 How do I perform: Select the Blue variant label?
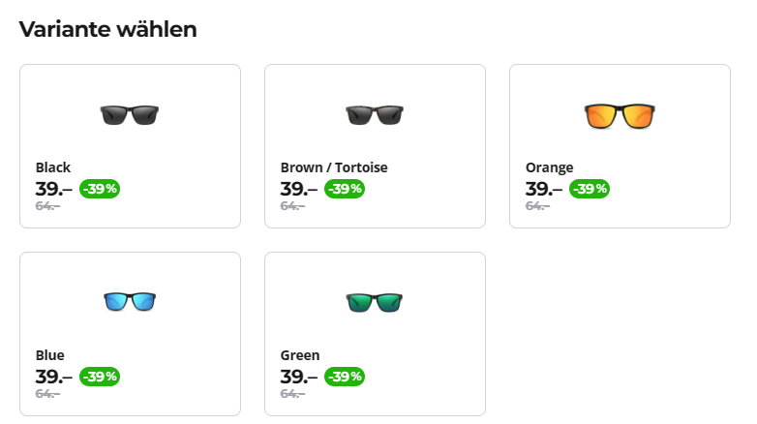click(50, 355)
